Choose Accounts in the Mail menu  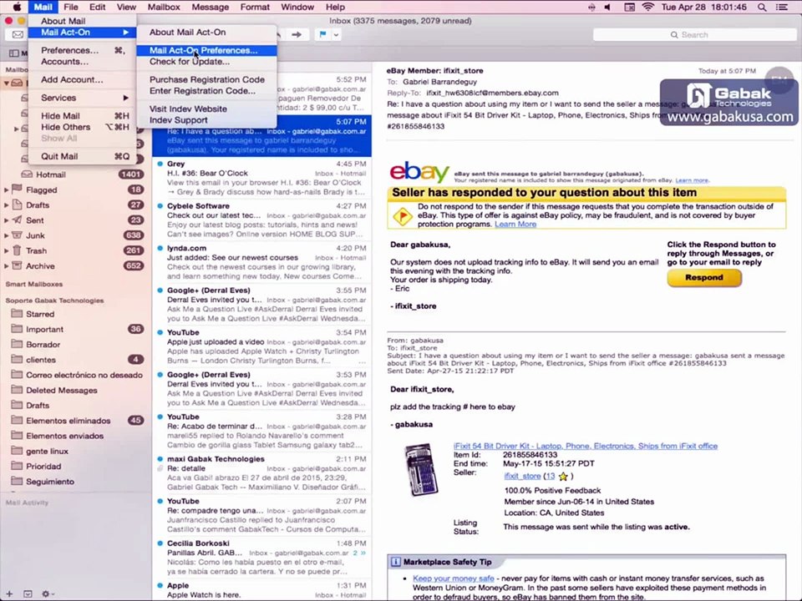[x=83, y=61]
